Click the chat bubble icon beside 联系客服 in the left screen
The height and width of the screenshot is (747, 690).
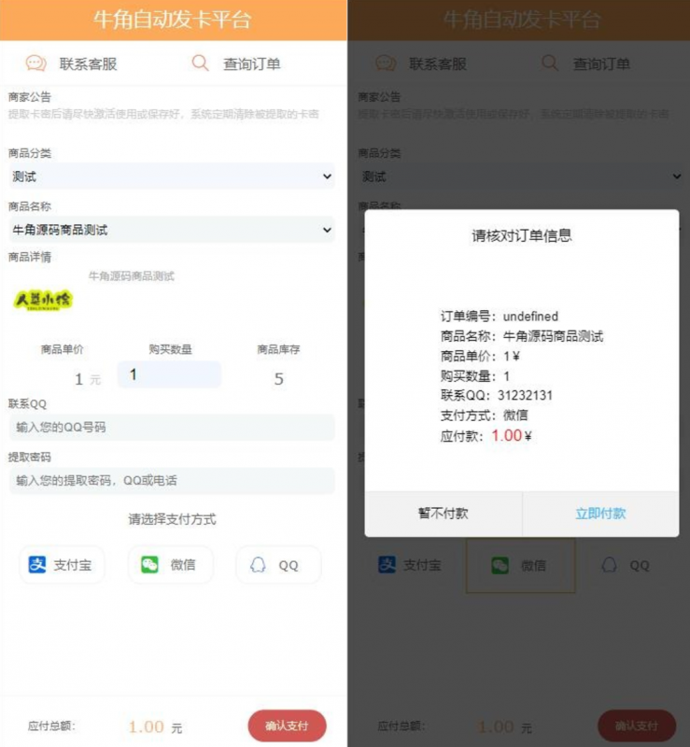click(35, 63)
